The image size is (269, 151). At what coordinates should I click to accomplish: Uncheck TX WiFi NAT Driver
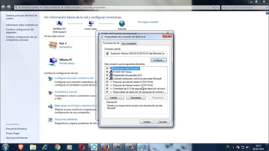coord(107,72)
